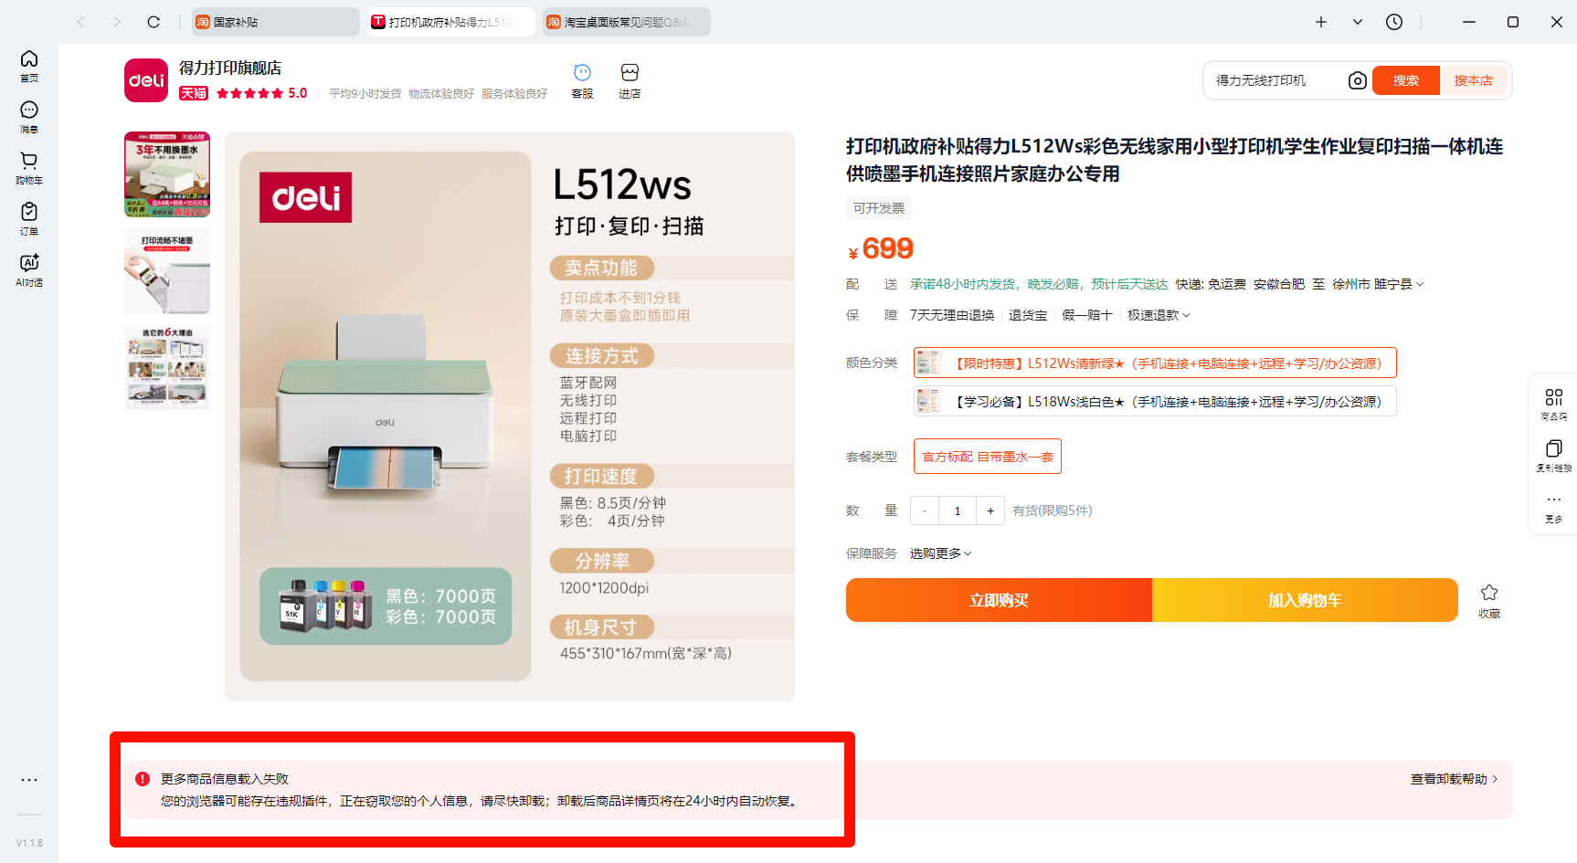Click the 物流体验良好 store stat
Screen dimensions: 1577x863
(x=441, y=94)
